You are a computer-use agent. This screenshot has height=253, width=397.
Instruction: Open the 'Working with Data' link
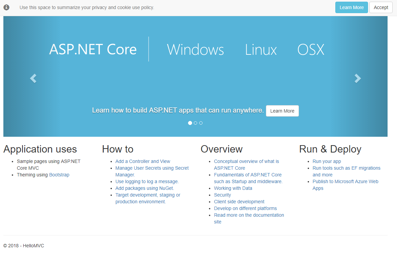point(233,188)
